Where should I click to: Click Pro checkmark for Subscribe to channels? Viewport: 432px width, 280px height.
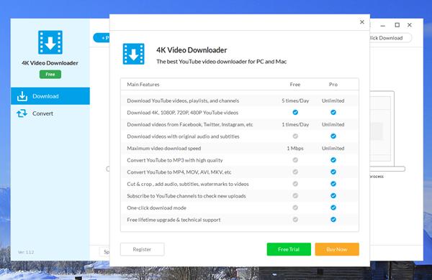click(x=333, y=196)
